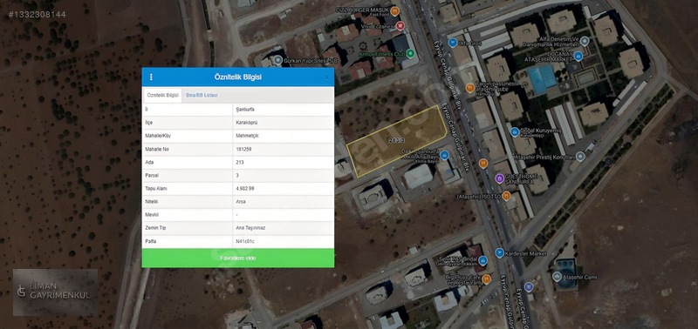Viewport: 698px width, 329px height.
Task: Click the green Favorilere ekle button
Action: pos(237,258)
